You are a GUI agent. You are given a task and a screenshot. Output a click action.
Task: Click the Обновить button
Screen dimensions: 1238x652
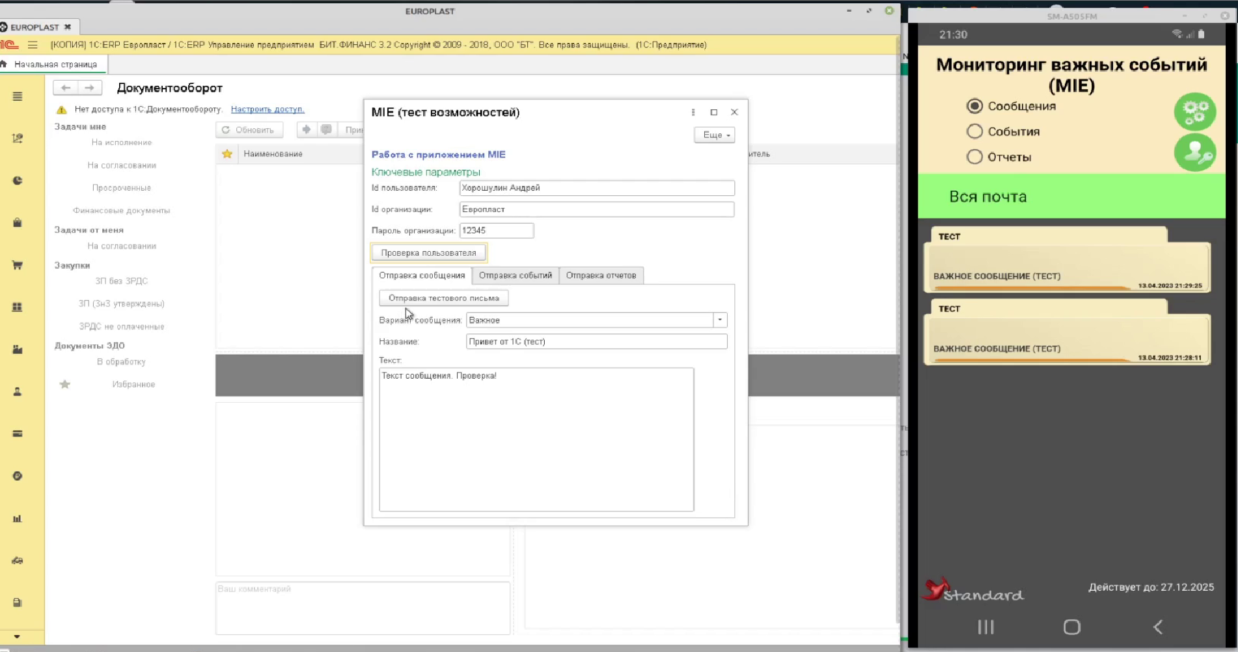click(249, 129)
